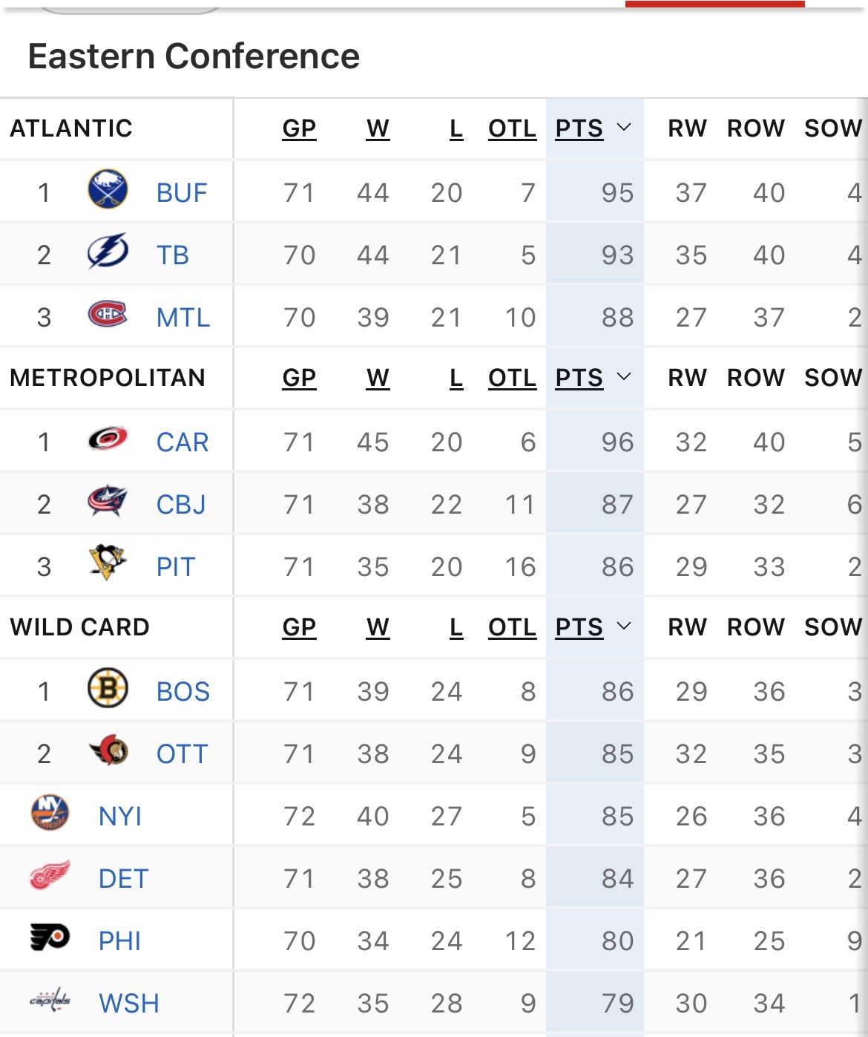
Task: Click the Columbus Blue Jackets logo
Action: pos(108,502)
